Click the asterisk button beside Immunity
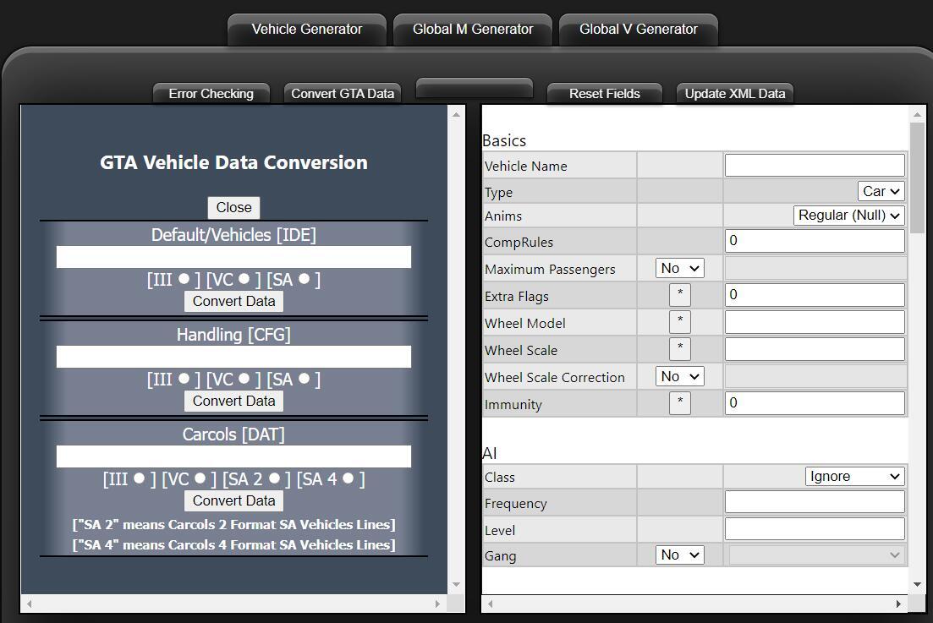This screenshot has height=623, width=933. pyautogui.click(x=679, y=403)
